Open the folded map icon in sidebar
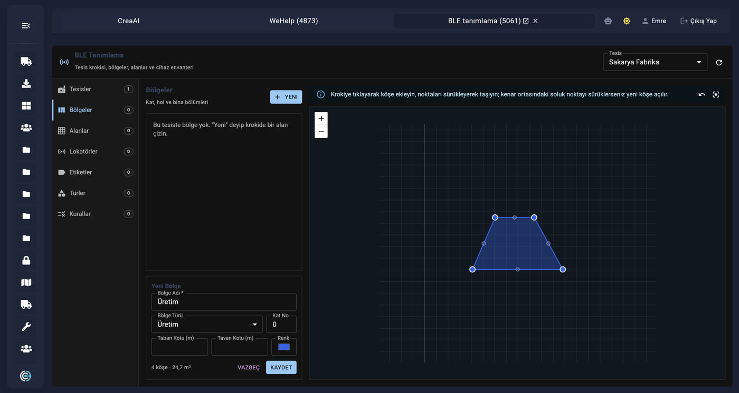The height and width of the screenshot is (393, 739). [26, 282]
